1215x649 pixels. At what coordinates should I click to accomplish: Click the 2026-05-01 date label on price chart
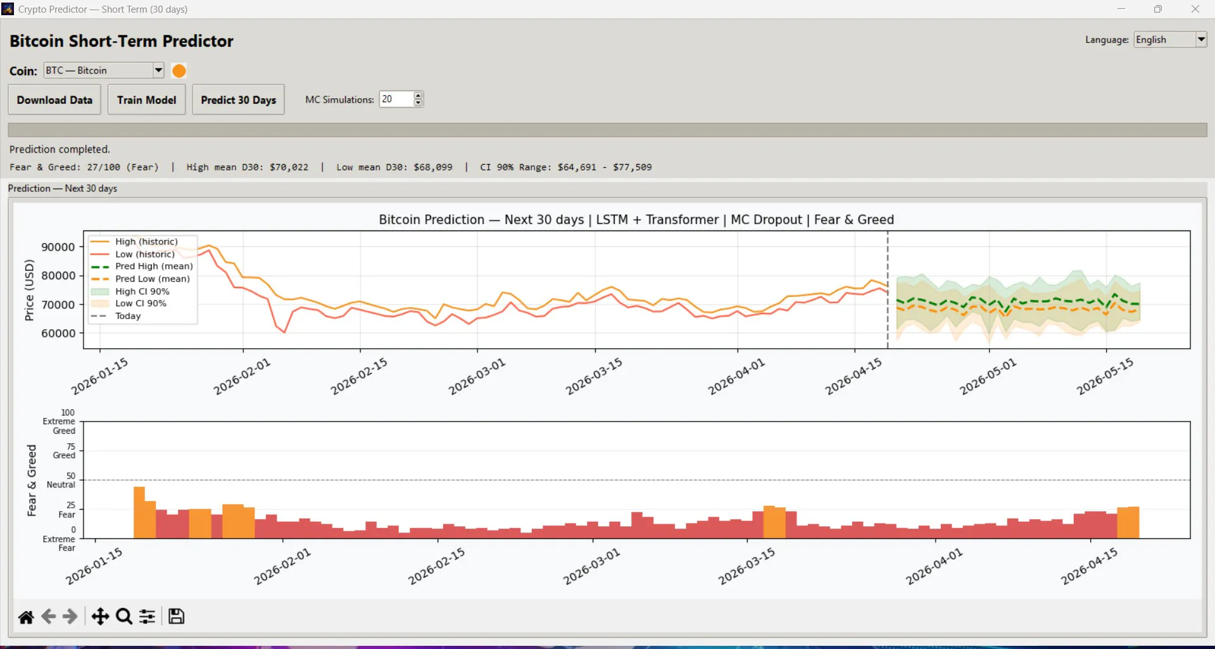point(987,377)
